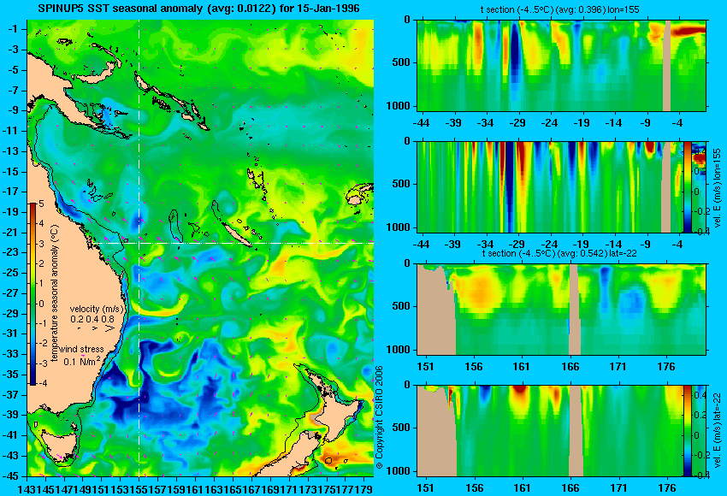Click the 0.4 m/s velocity arrow symbol
The image size is (727, 496).
(x=94, y=328)
